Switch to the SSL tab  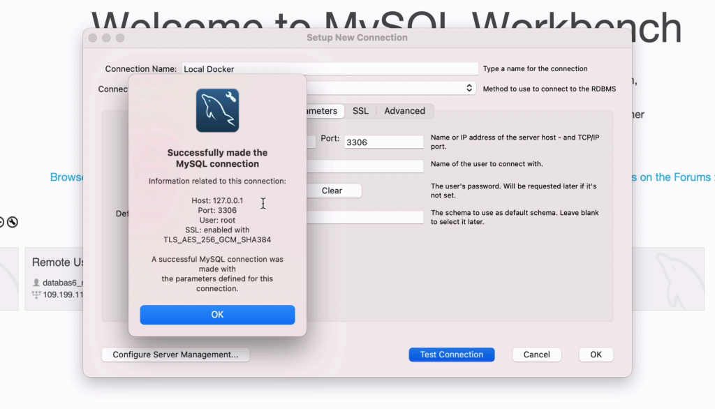tap(360, 111)
